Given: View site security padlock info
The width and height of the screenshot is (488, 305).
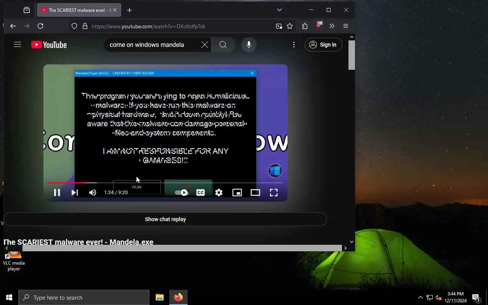Looking at the screenshot, I should (x=85, y=26).
